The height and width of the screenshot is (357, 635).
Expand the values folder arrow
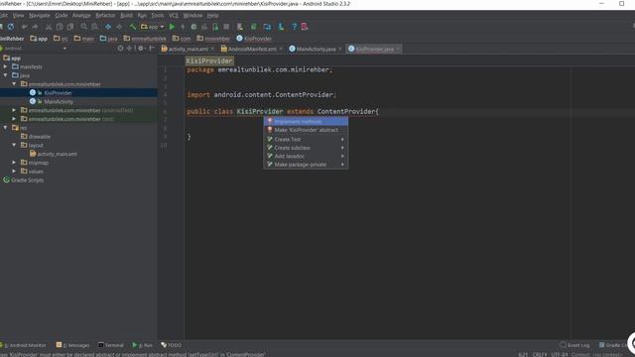click(x=14, y=172)
